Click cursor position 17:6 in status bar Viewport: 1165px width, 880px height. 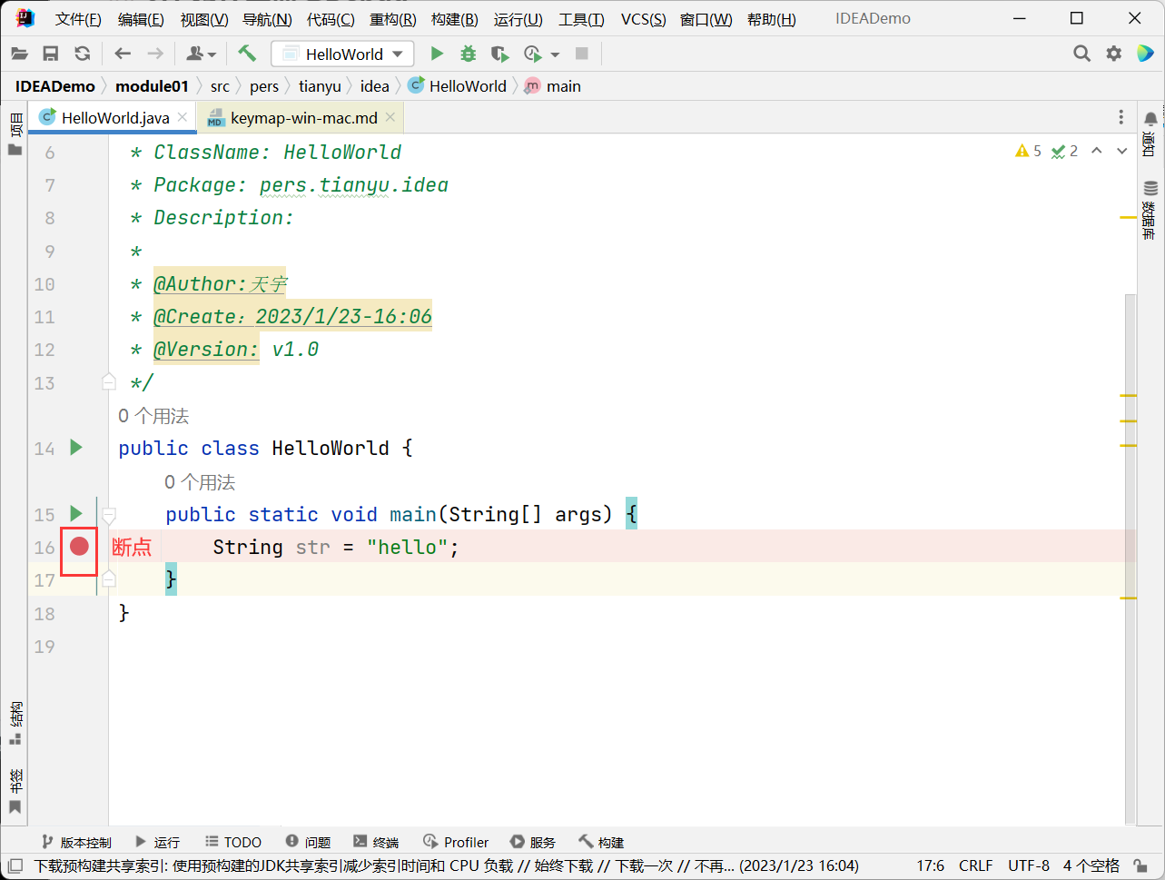[931, 865]
